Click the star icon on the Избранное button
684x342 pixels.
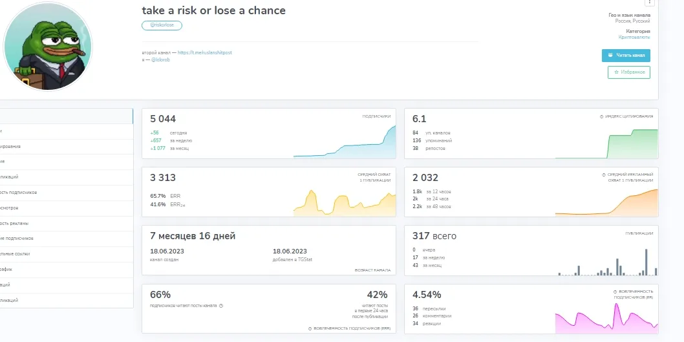616,72
